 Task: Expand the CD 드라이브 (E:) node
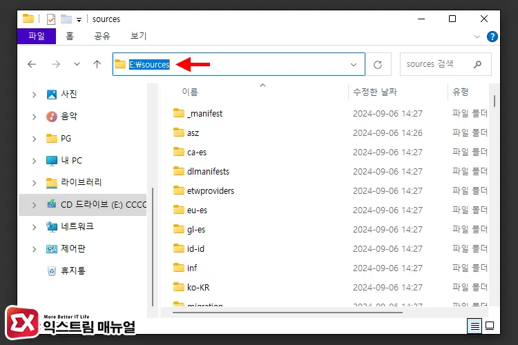(34, 205)
